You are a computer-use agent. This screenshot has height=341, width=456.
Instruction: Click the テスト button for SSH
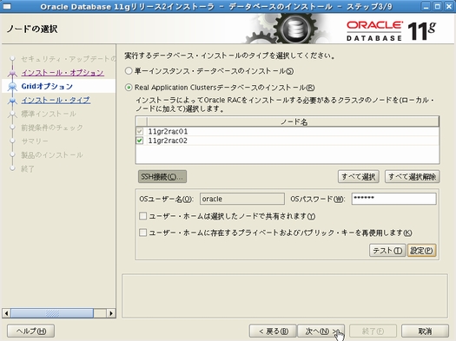pyautogui.click(x=387, y=251)
